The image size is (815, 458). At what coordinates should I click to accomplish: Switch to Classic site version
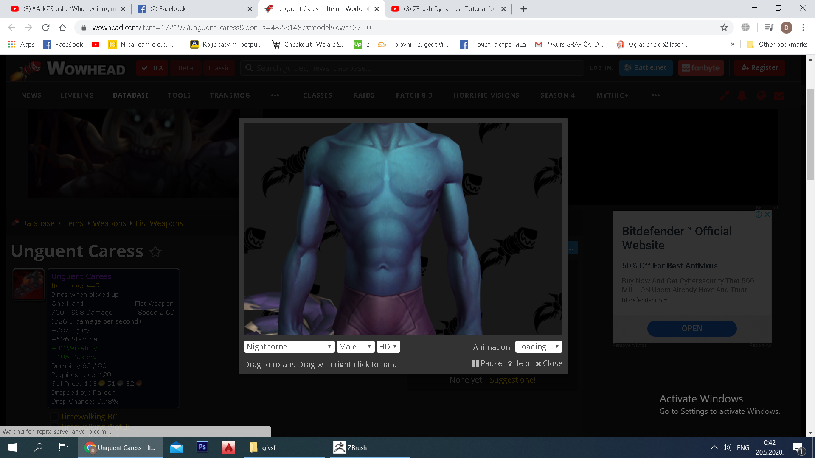[x=219, y=68]
